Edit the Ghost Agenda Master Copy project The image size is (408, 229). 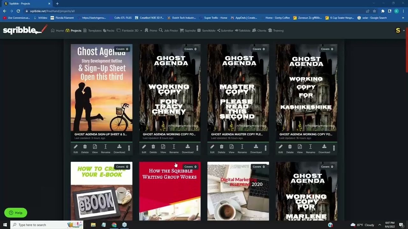click(212, 149)
